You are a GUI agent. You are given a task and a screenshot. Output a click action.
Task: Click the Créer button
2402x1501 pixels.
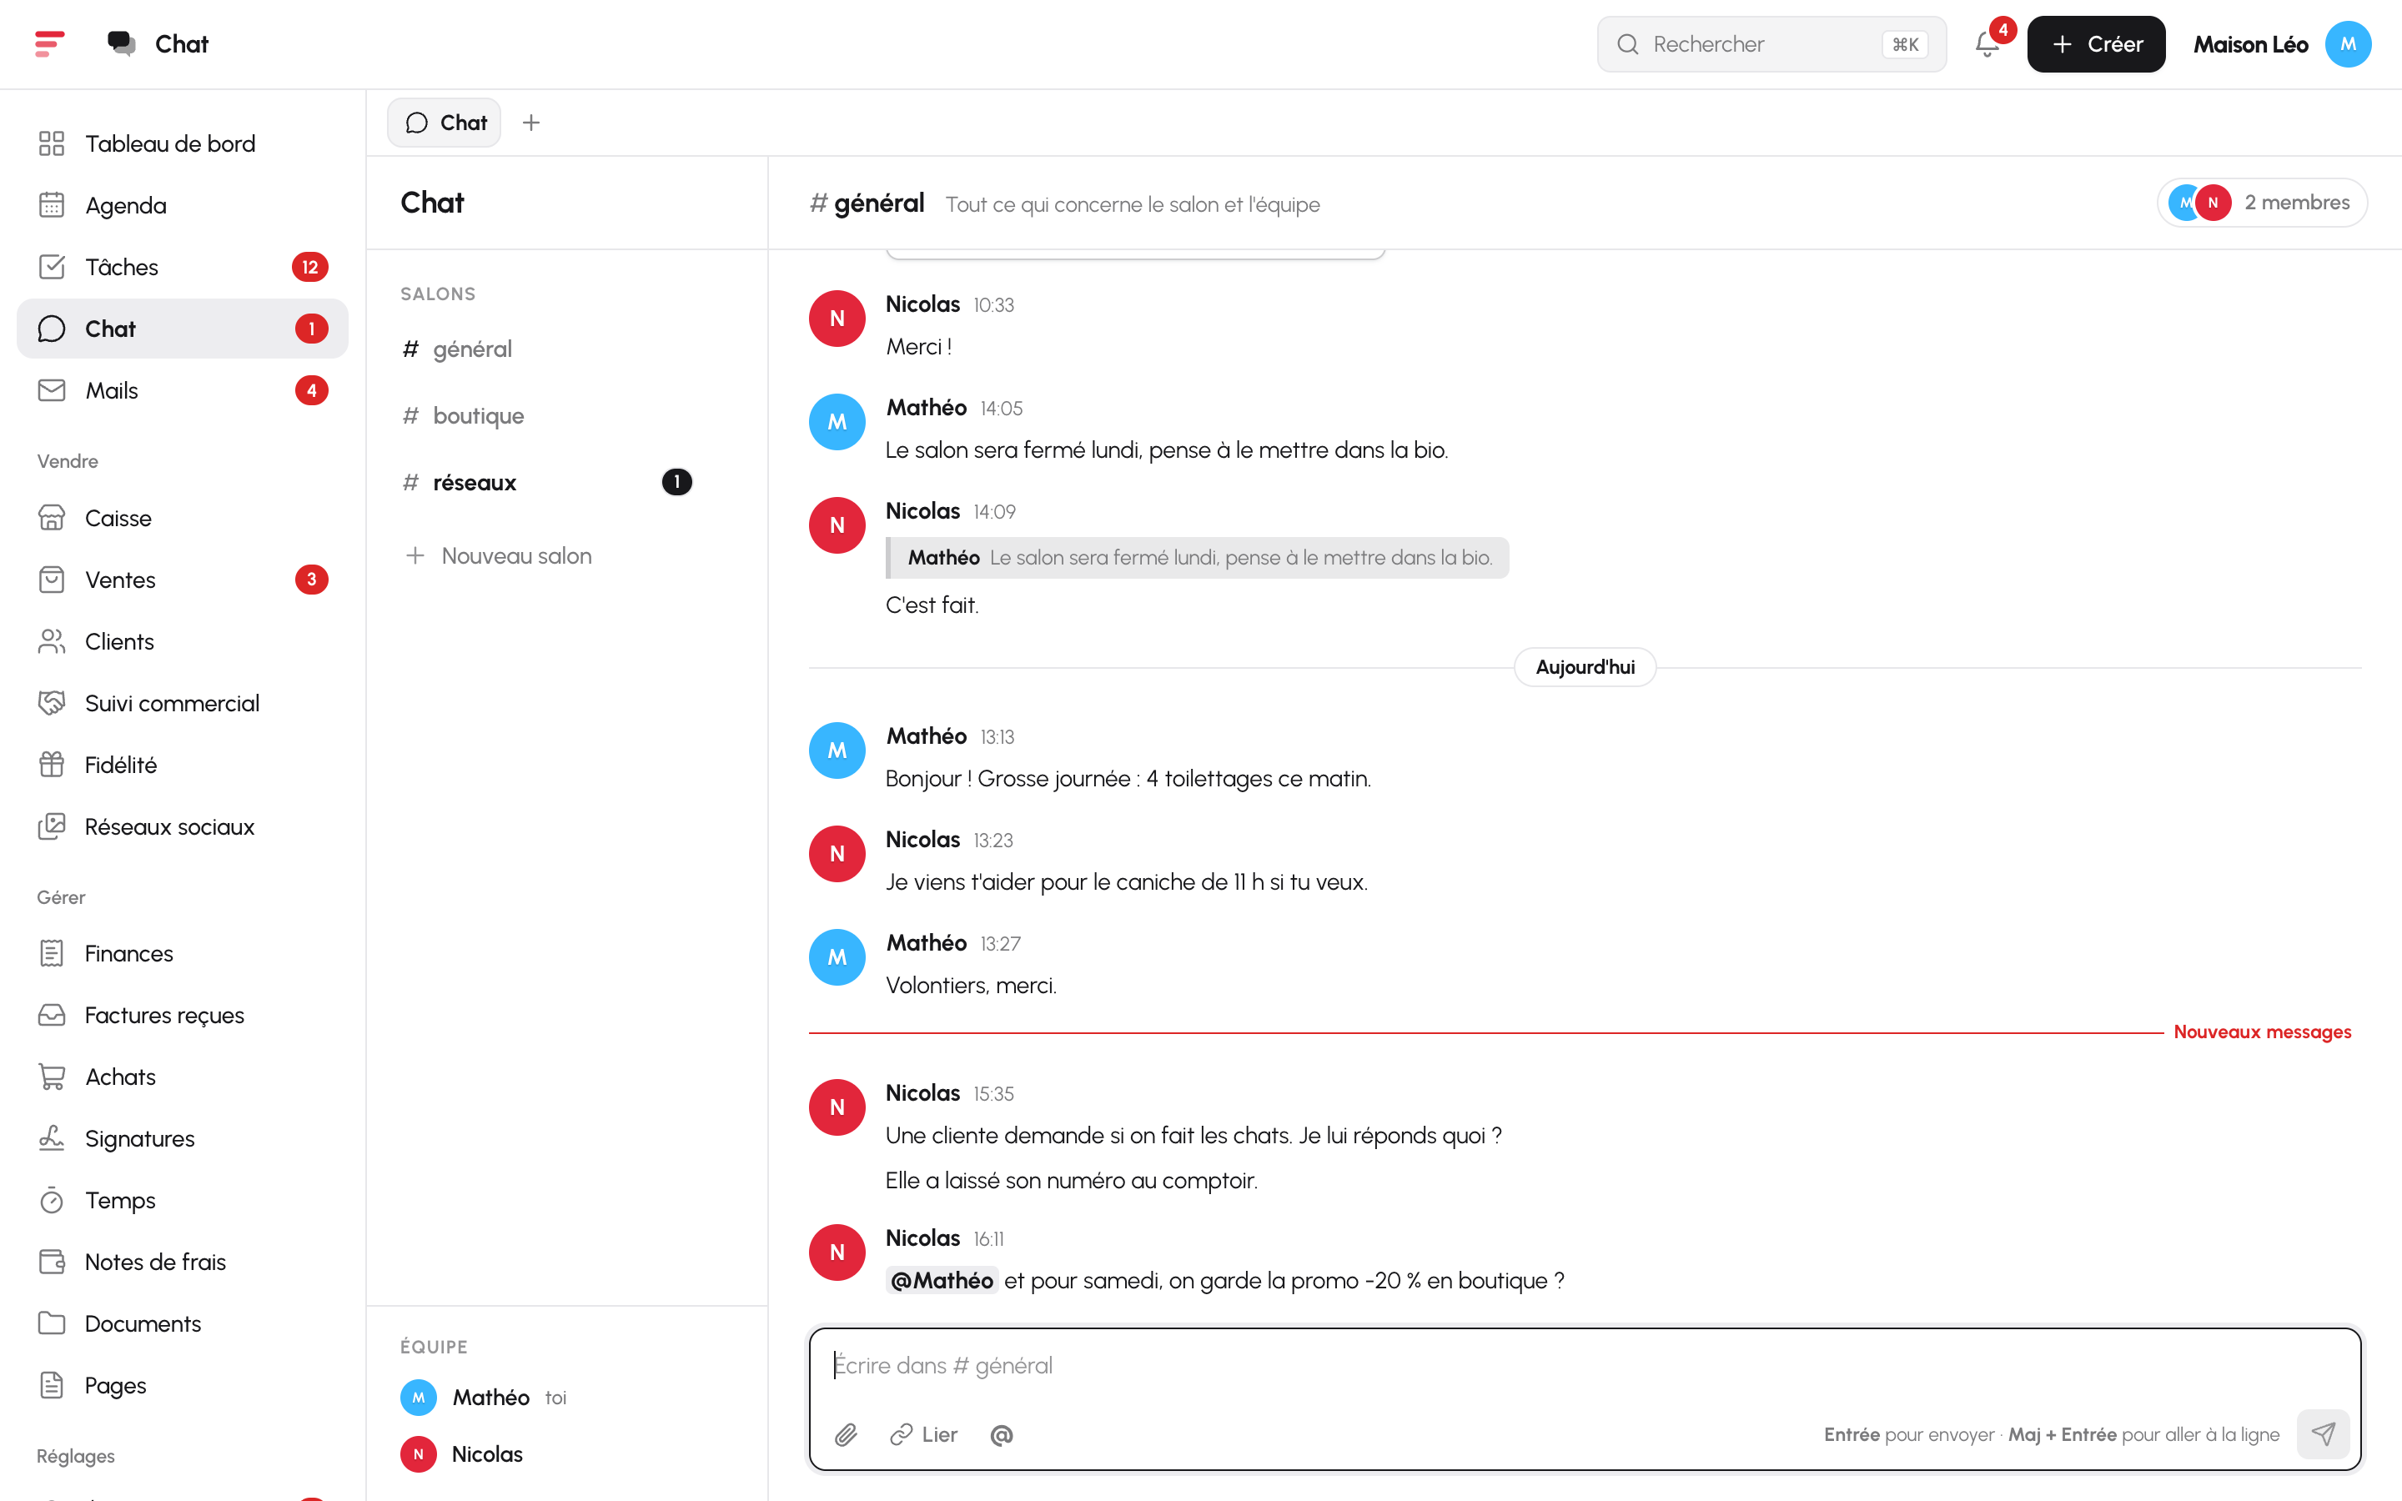2095,45
